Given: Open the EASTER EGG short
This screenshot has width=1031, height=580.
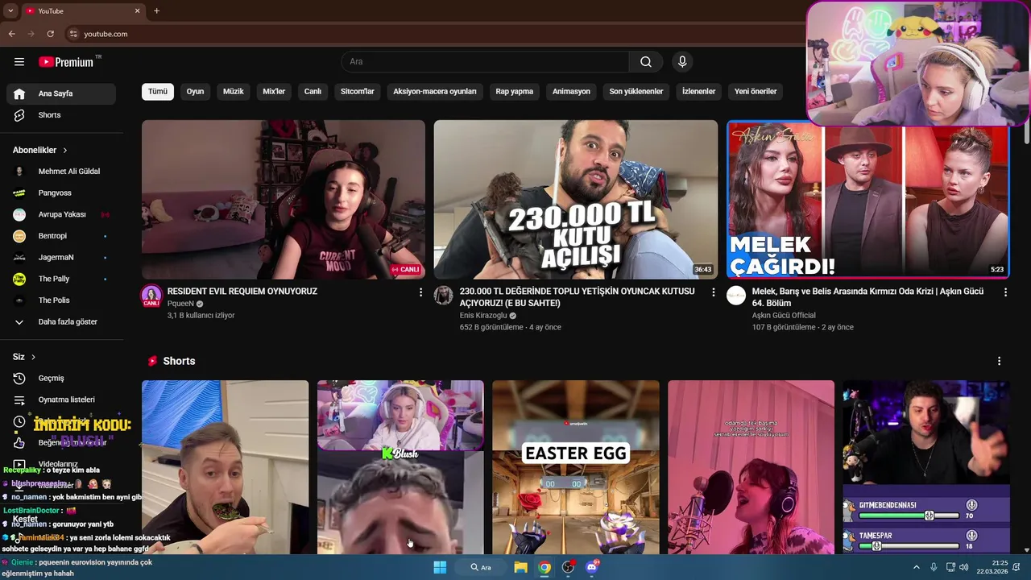Looking at the screenshot, I should tap(576, 467).
